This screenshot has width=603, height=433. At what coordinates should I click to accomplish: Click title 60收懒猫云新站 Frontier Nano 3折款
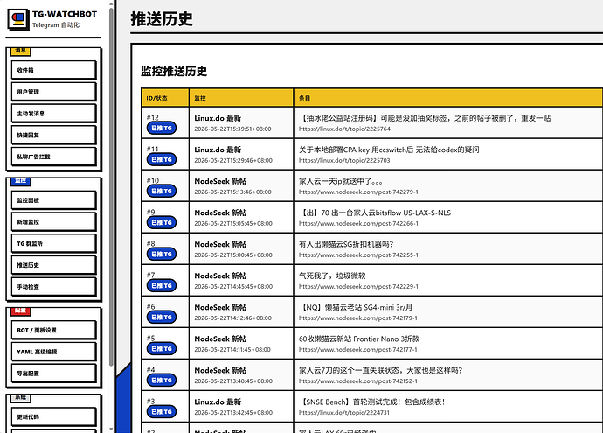tap(359, 339)
